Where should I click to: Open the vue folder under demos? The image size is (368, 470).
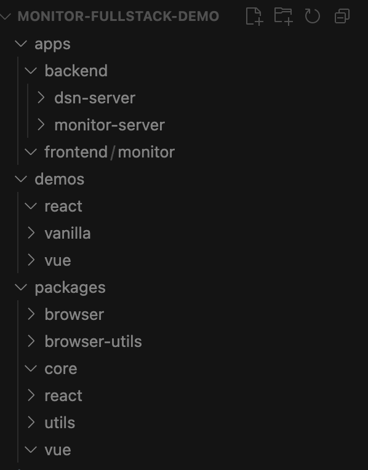pyautogui.click(x=58, y=260)
